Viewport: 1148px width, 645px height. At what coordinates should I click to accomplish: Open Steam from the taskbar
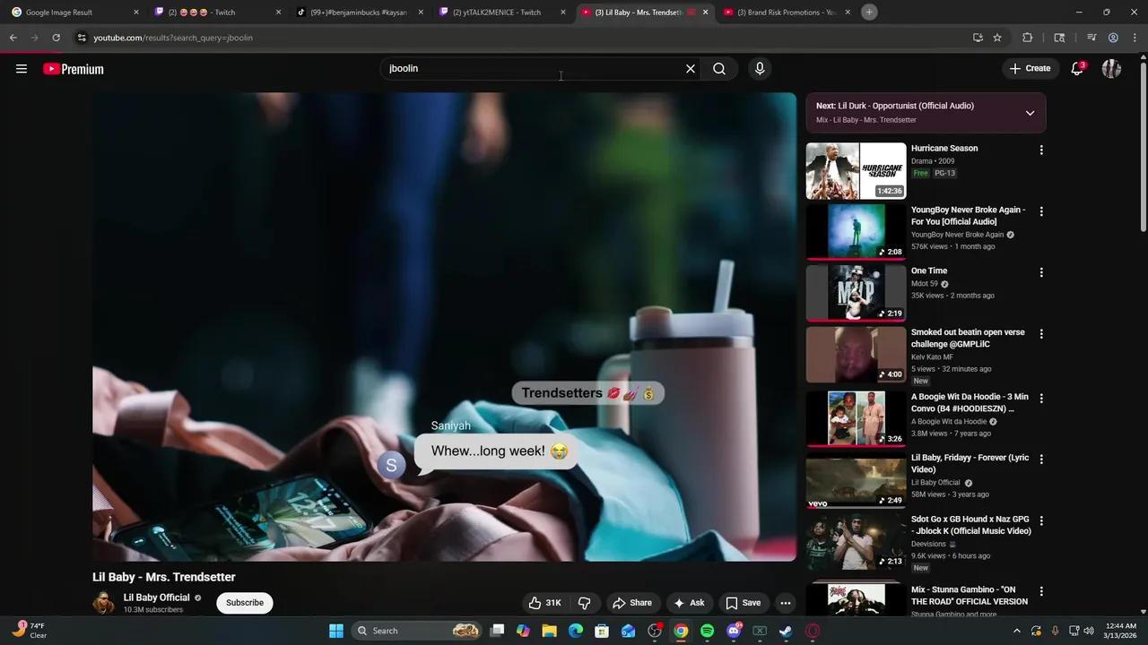(786, 631)
